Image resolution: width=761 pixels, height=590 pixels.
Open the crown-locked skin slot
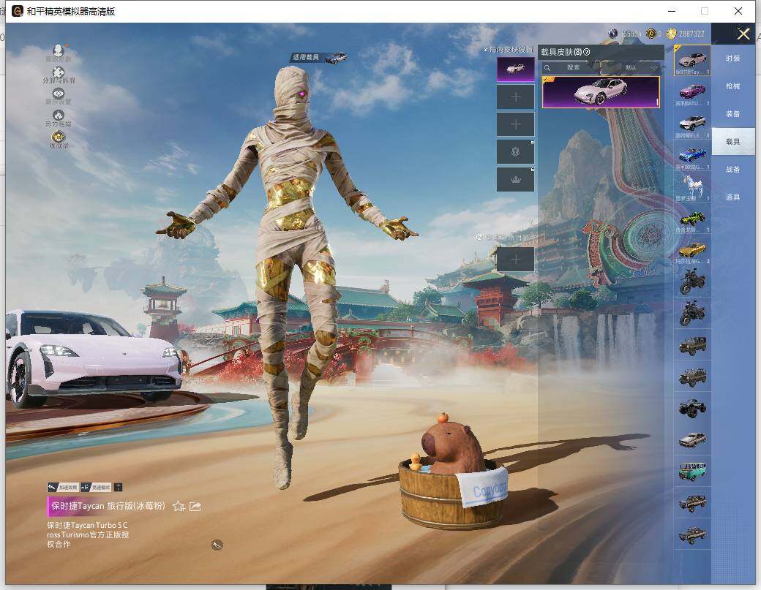pyautogui.click(x=515, y=180)
